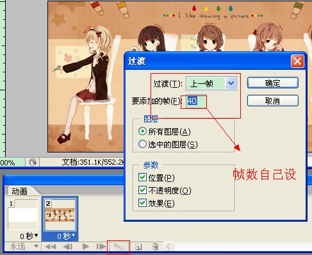Open the 永远 loop options dropdown

coord(37,246)
